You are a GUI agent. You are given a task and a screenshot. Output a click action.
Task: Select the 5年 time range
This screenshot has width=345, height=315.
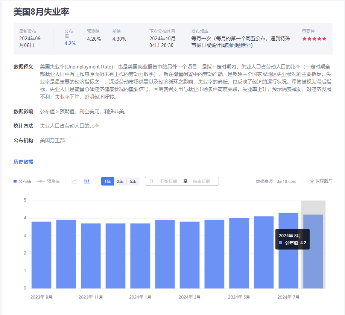click(133, 181)
